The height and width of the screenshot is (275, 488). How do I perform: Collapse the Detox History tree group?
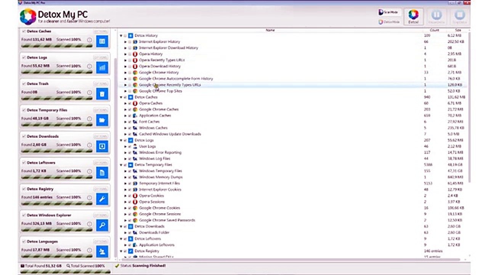121,36
